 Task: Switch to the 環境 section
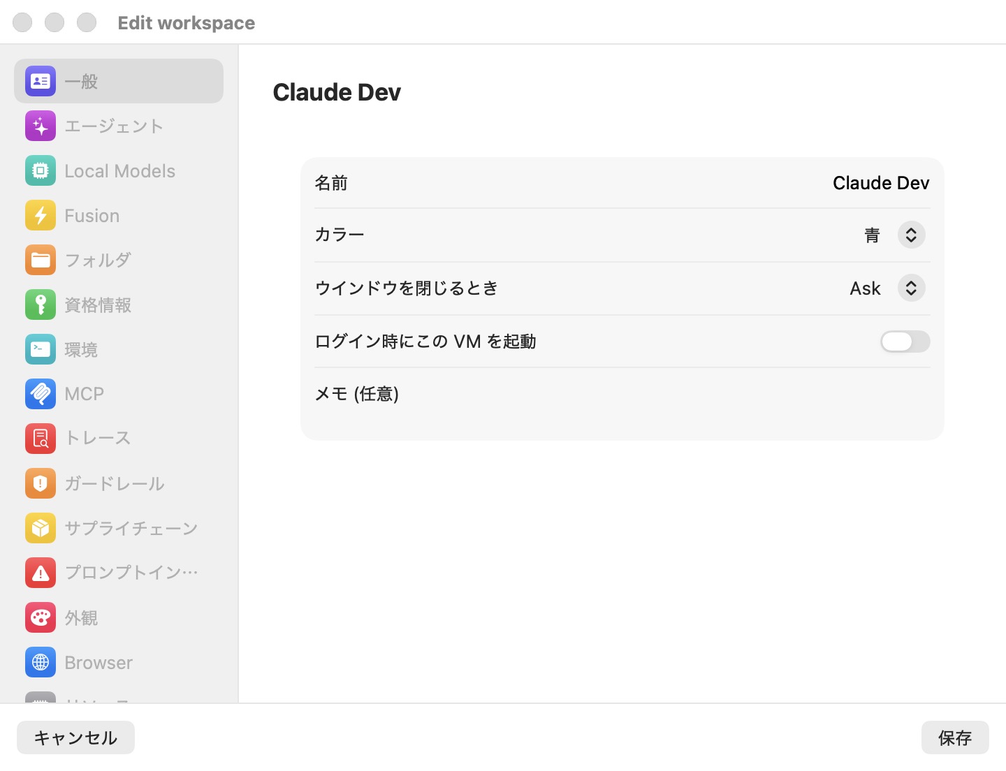119,350
